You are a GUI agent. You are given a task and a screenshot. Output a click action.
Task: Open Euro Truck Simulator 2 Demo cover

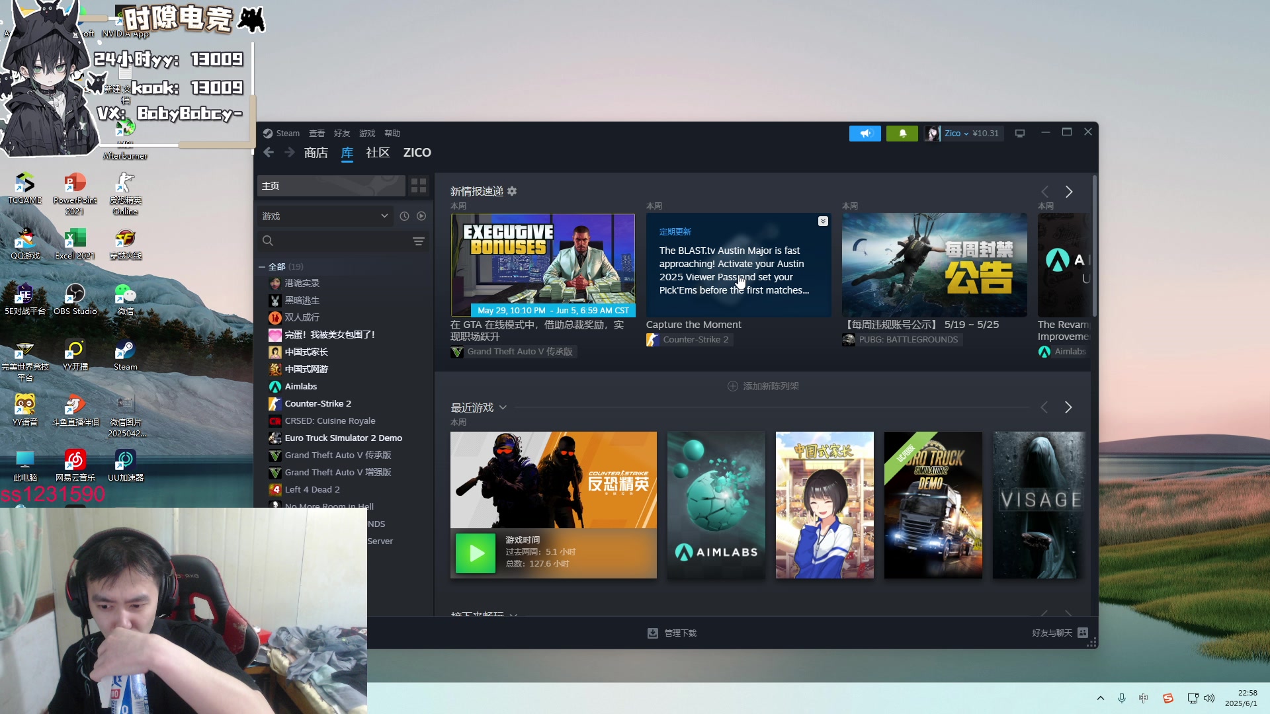pos(933,505)
